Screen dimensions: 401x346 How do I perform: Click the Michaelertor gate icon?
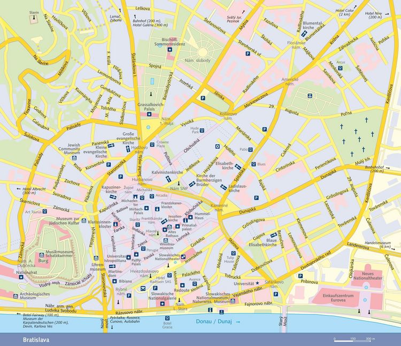[x=135, y=196]
